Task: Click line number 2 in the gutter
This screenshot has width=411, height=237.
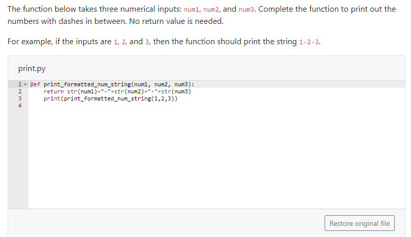Action: 20,91
